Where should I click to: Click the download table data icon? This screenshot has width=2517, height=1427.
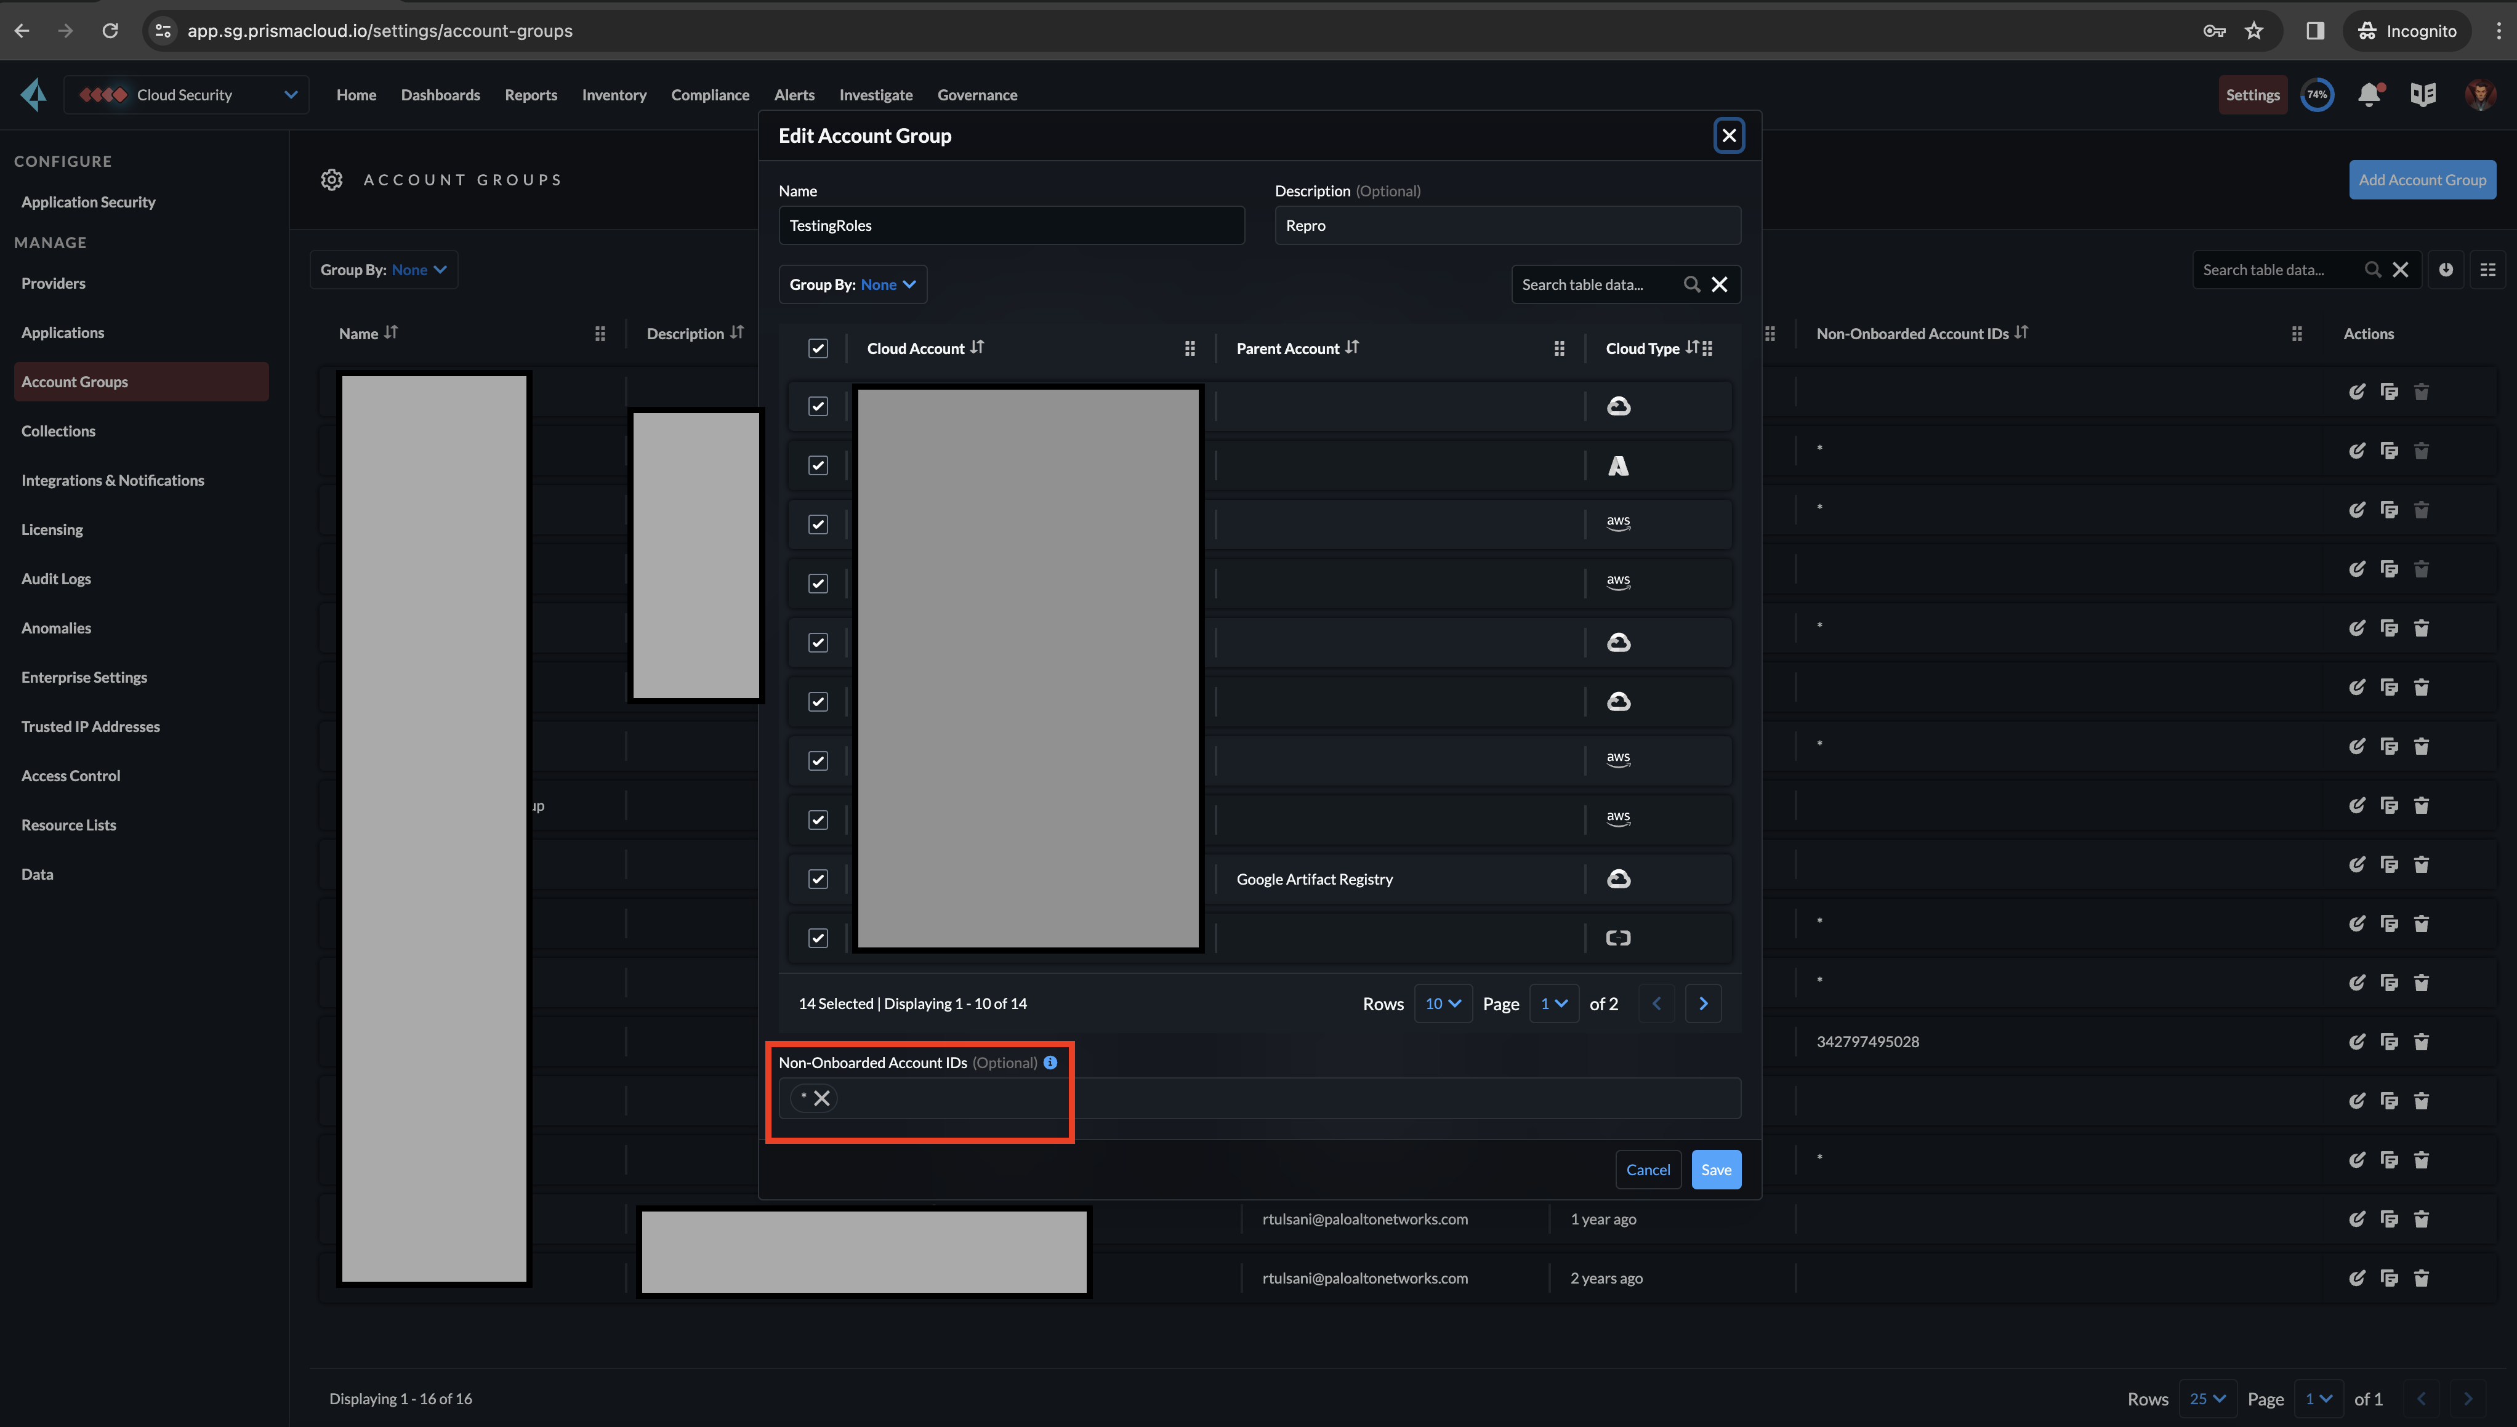[x=2446, y=270]
